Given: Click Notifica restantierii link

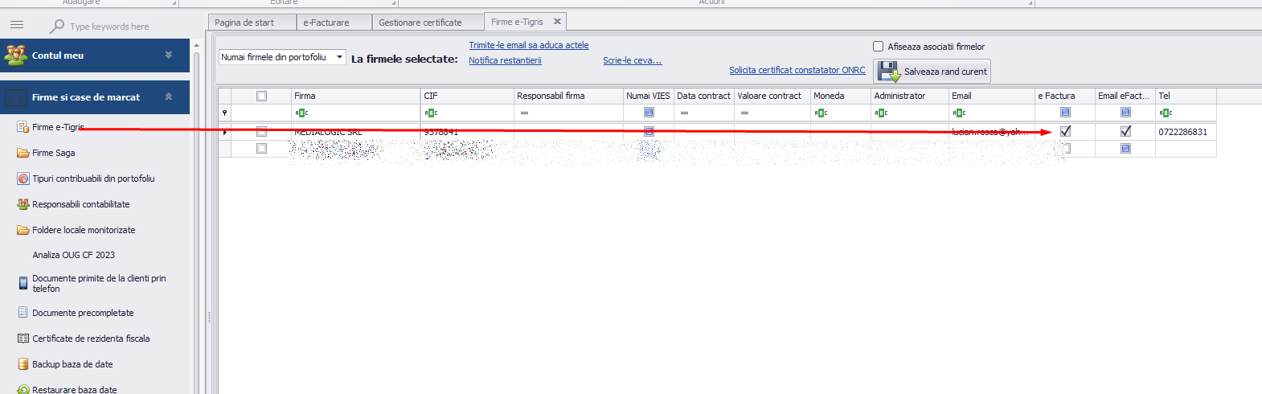Looking at the screenshot, I should coord(505,60).
